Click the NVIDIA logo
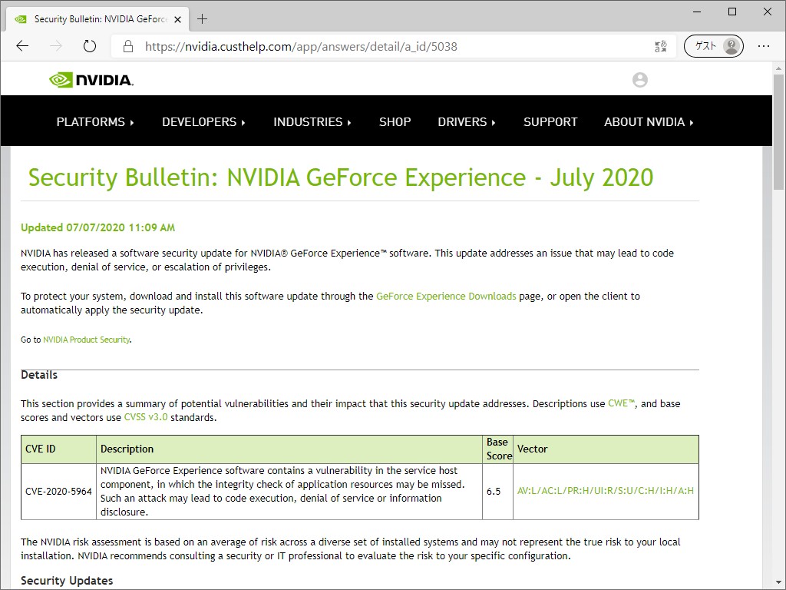Viewport: 786px width, 590px height. pos(91,80)
